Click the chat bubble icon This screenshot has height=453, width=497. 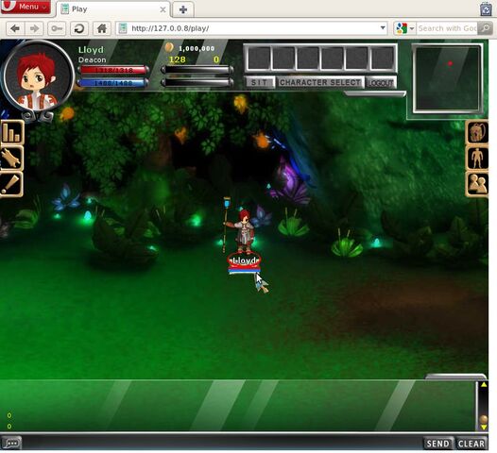11,443
